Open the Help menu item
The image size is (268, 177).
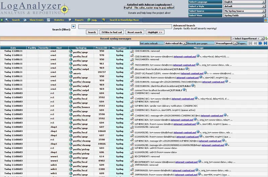tap(94, 20)
